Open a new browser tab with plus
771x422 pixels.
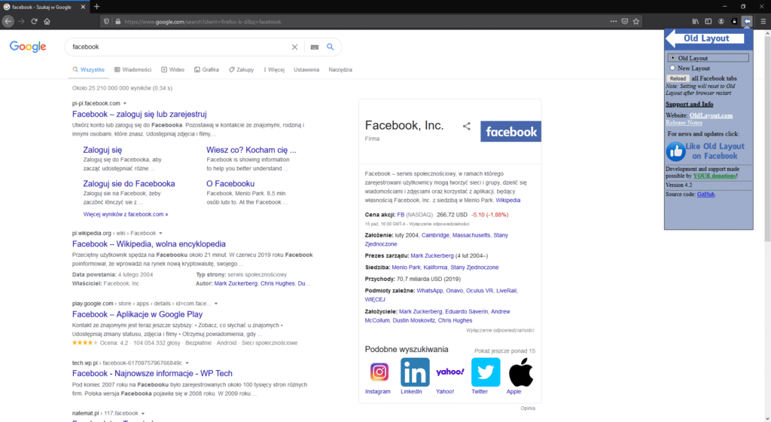coord(96,6)
